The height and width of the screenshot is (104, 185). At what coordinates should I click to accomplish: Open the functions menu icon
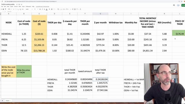click(80, 9)
